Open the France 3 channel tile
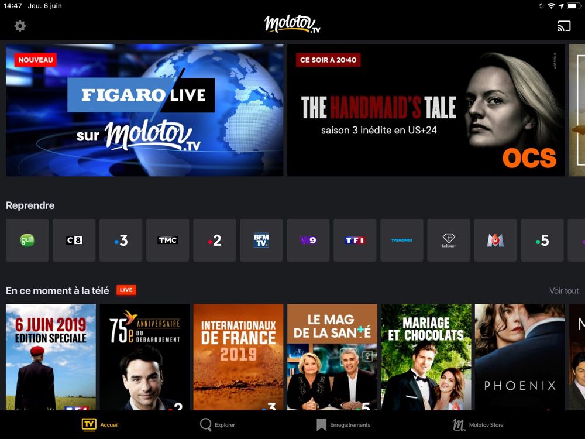585x439 pixels. 121,240
